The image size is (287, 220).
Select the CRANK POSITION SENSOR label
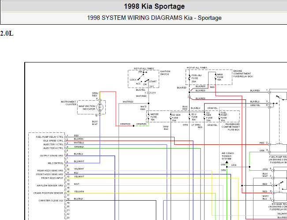(48, 193)
